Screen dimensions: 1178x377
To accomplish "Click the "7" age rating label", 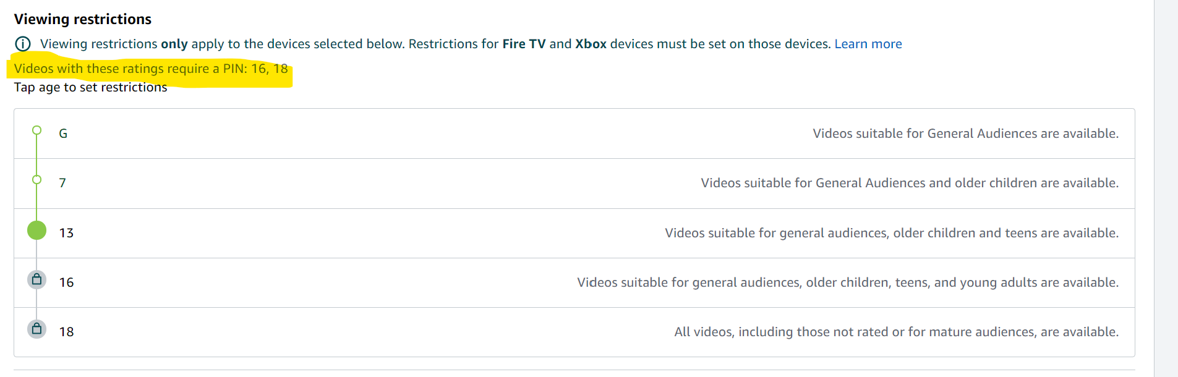I will 62,183.
